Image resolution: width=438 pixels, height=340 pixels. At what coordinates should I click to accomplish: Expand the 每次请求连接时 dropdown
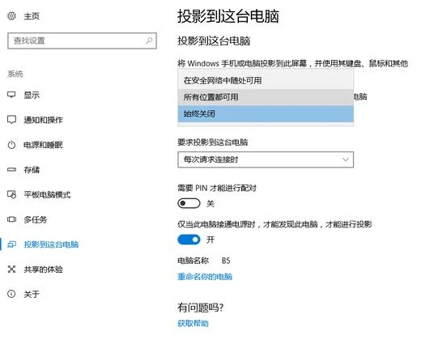pos(266,159)
